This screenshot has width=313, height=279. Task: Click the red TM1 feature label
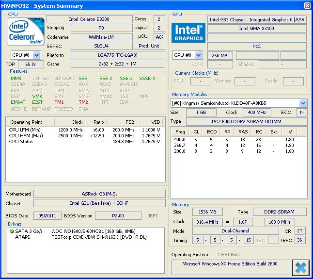59,102
